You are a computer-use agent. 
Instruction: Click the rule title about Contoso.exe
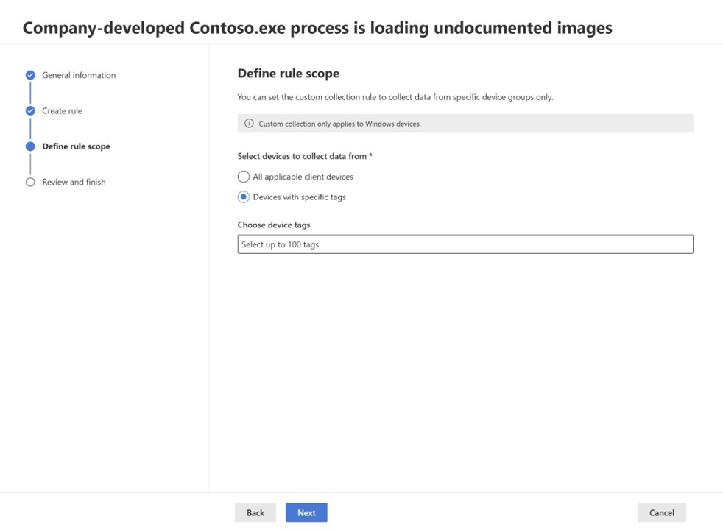(318, 28)
